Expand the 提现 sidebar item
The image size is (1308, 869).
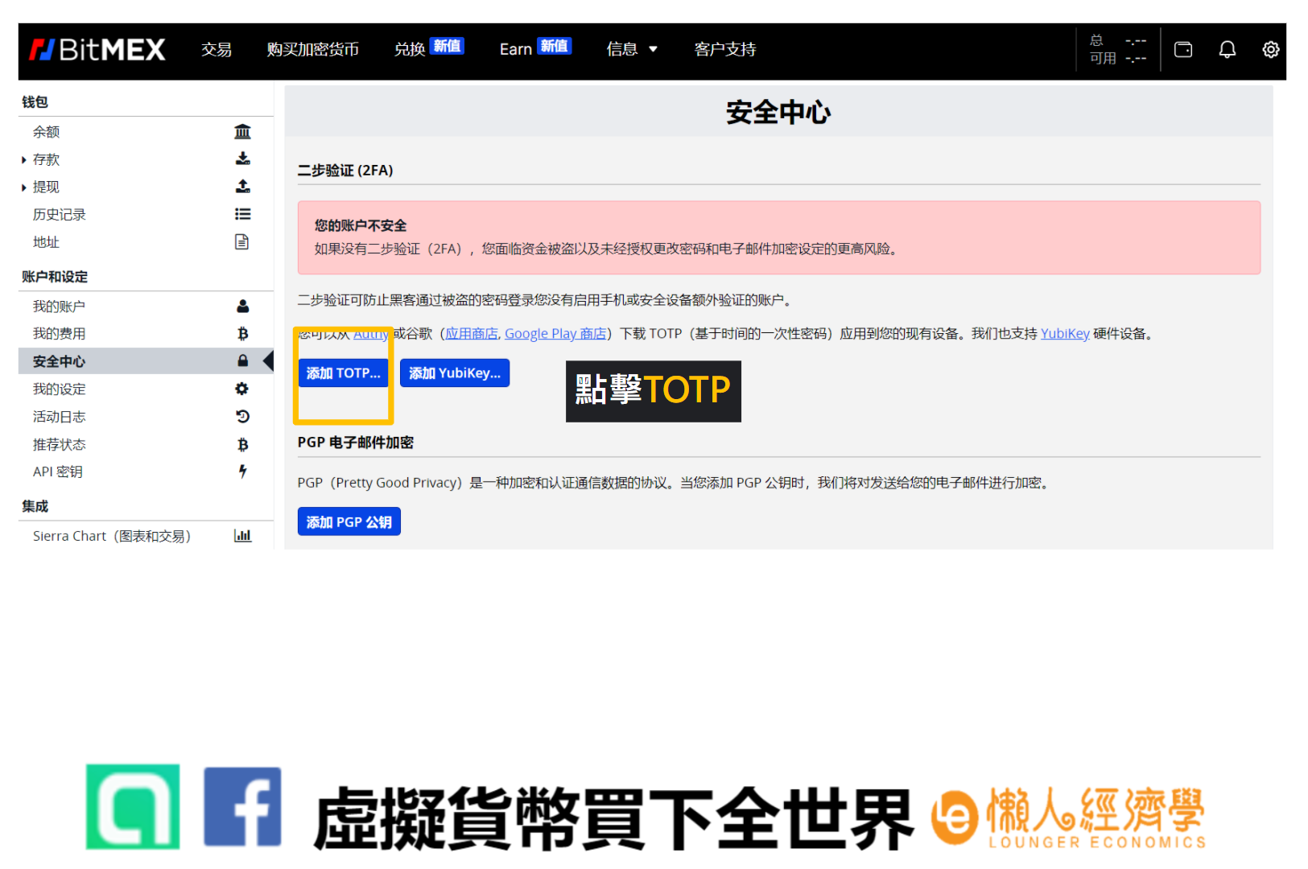24,187
